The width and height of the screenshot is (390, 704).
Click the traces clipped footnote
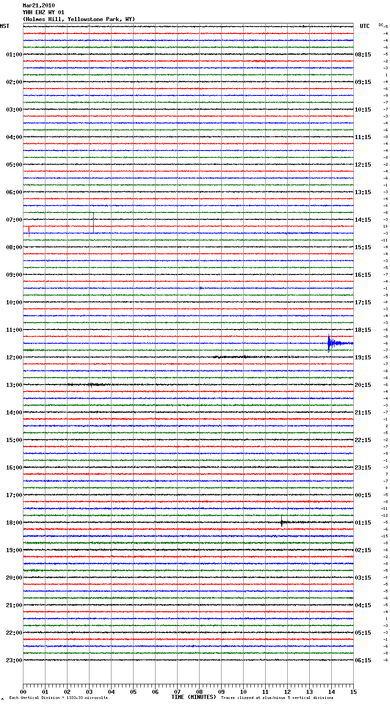tap(277, 698)
